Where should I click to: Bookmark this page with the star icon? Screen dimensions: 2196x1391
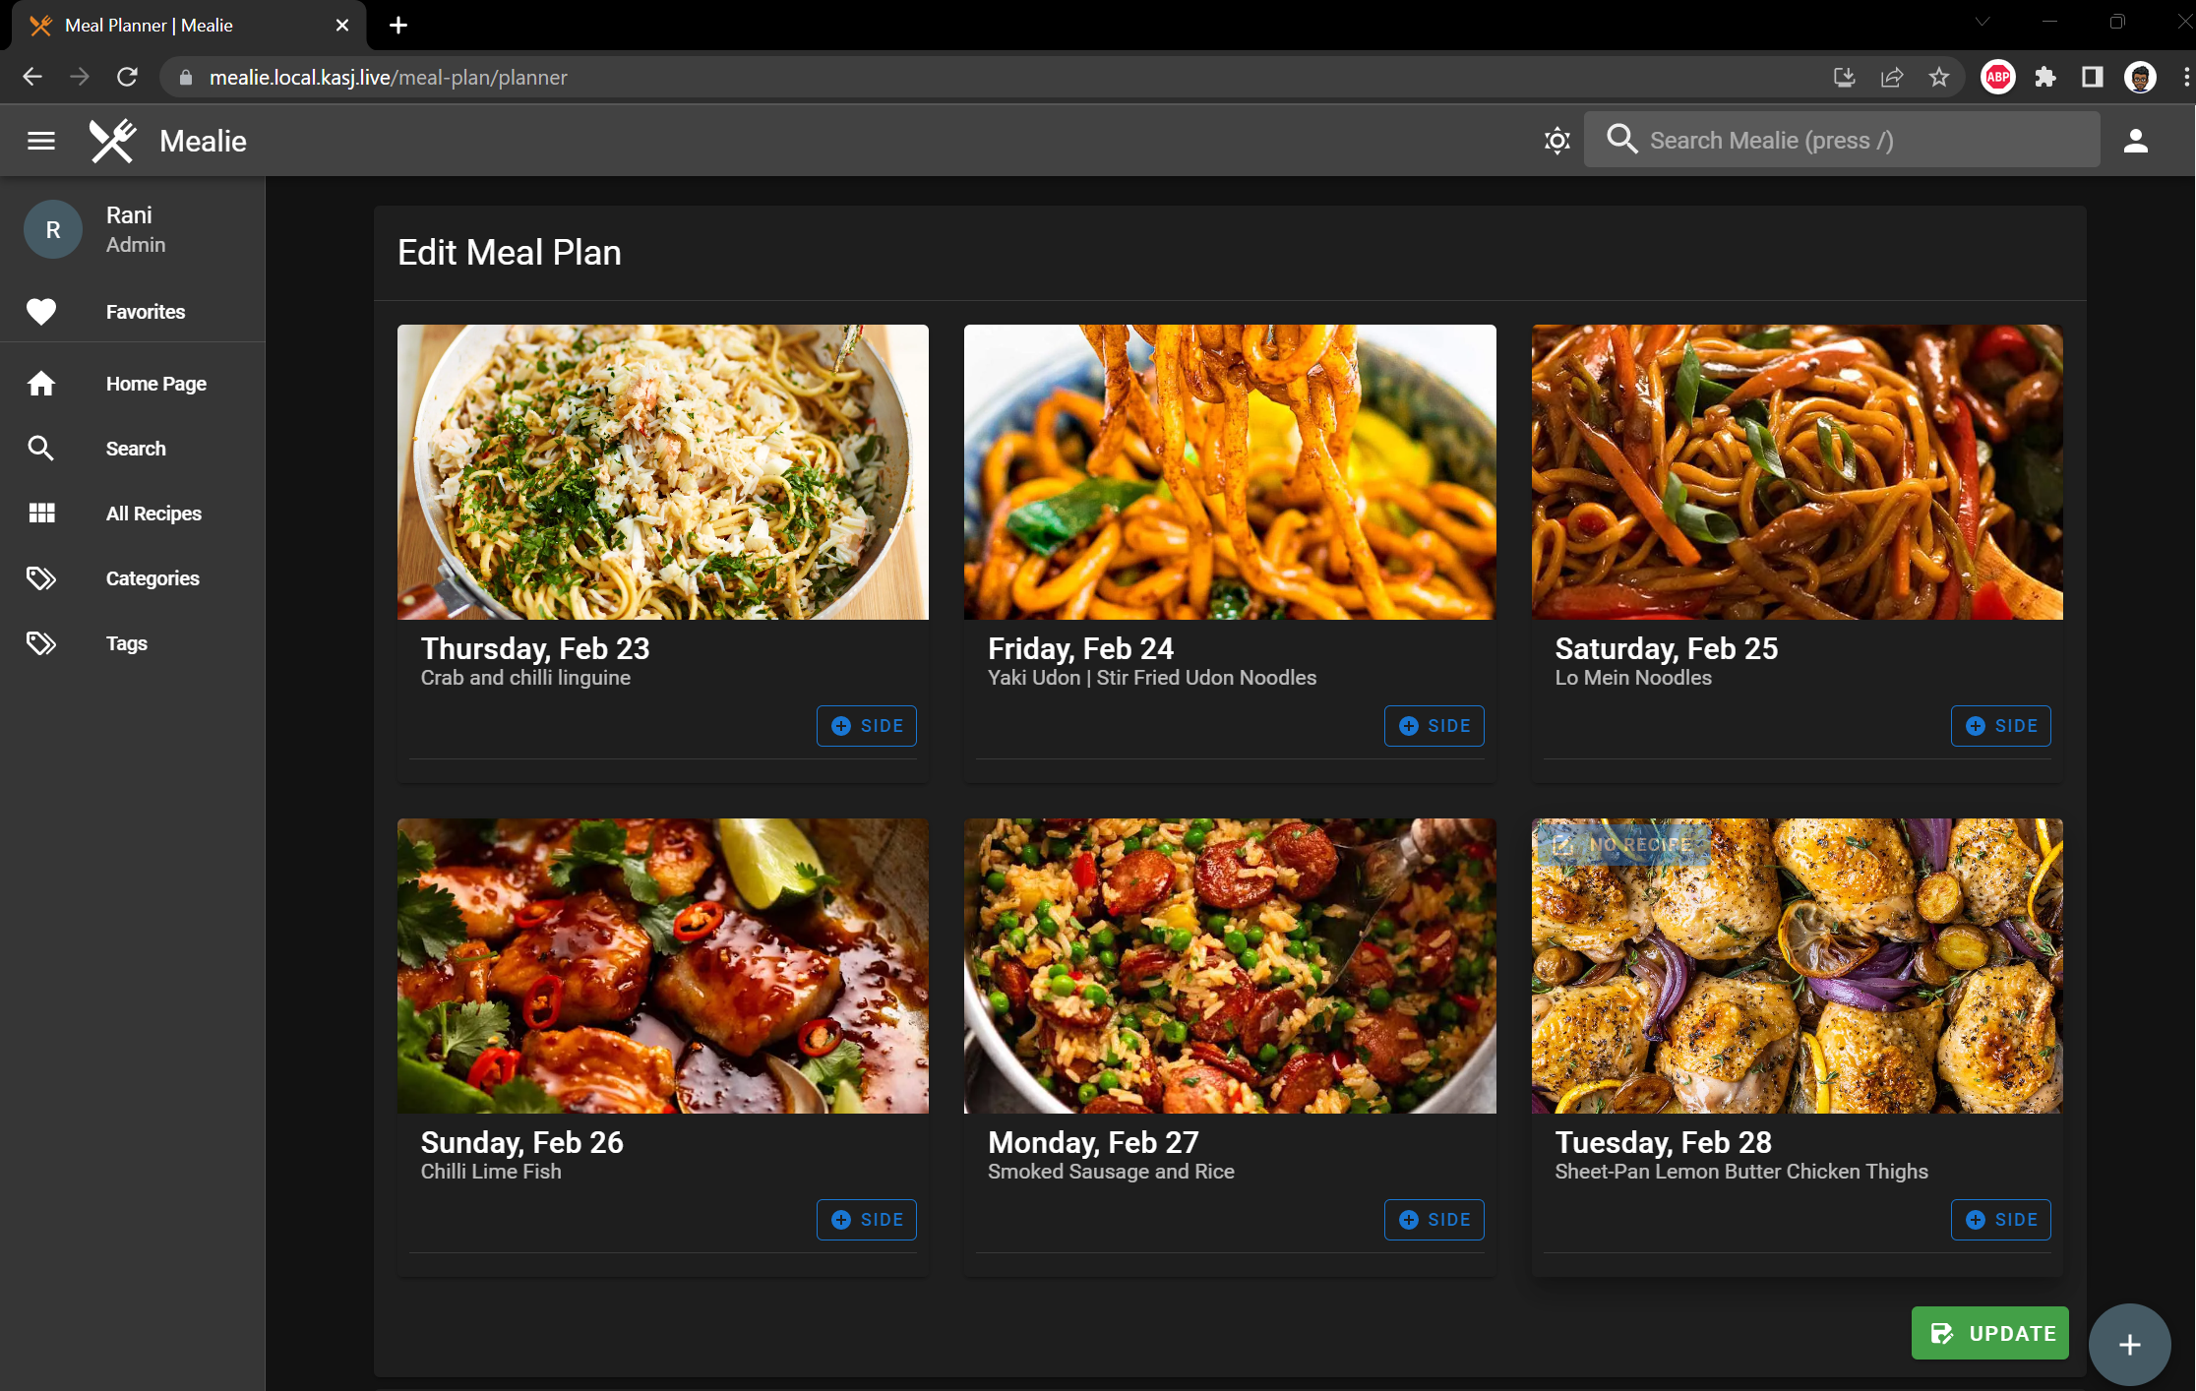tap(1938, 77)
